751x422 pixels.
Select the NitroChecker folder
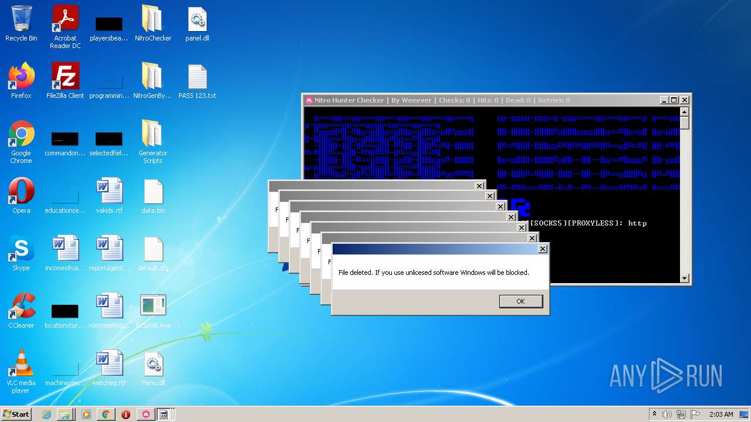tap(153, 24)
